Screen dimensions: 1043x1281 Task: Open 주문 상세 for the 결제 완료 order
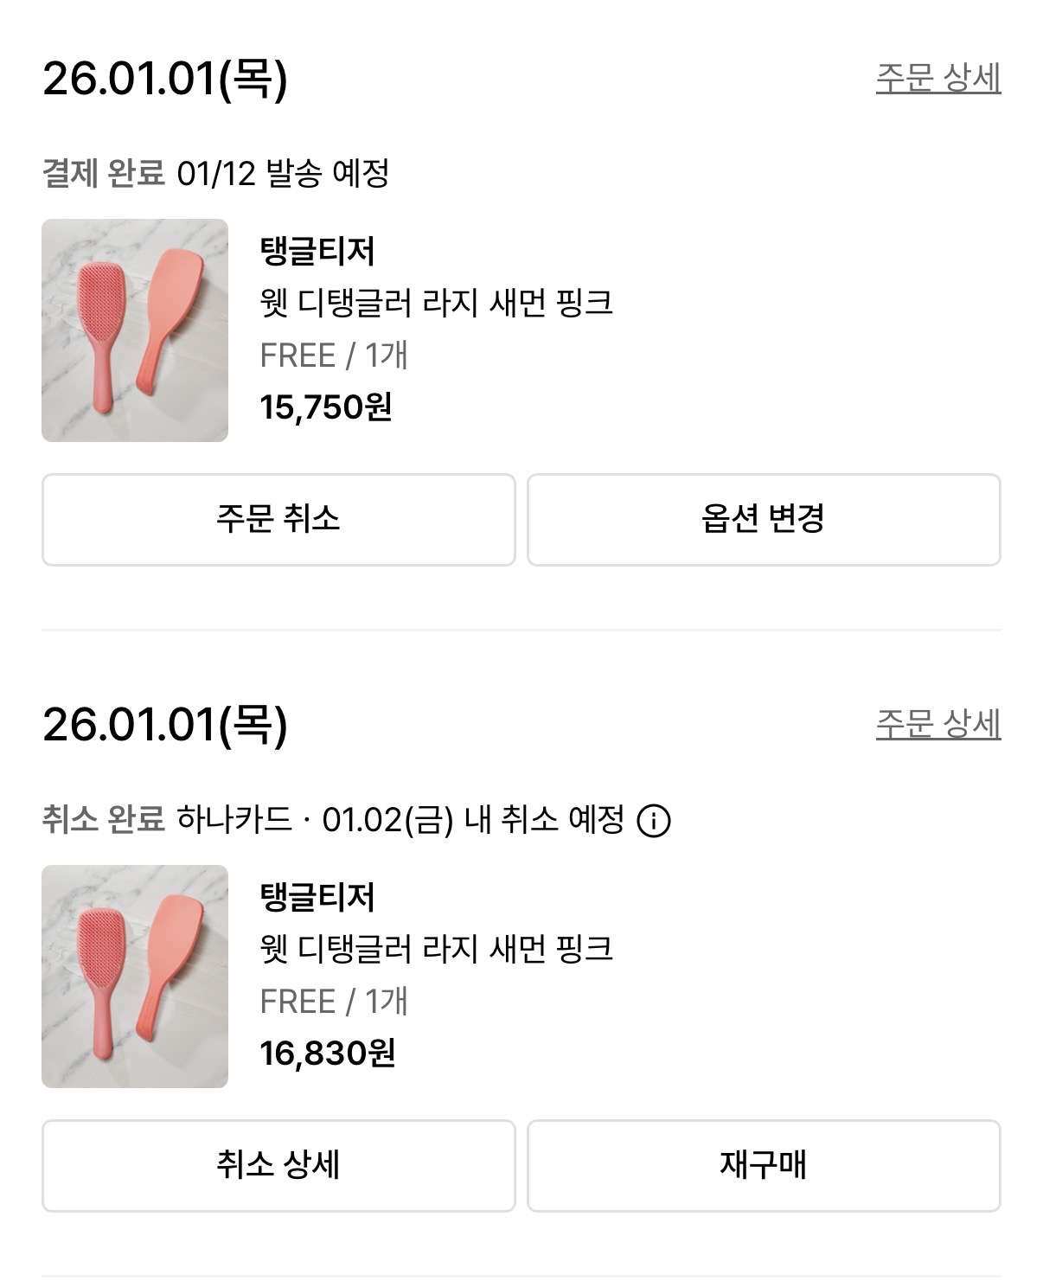937,78
